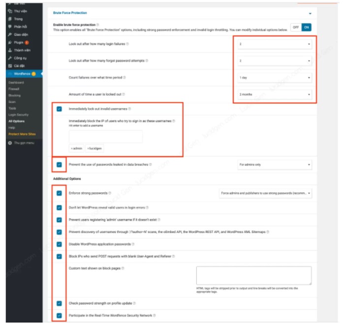
Task: Open the Plugin icon in sidebar
Action: (x=10, y=43)
